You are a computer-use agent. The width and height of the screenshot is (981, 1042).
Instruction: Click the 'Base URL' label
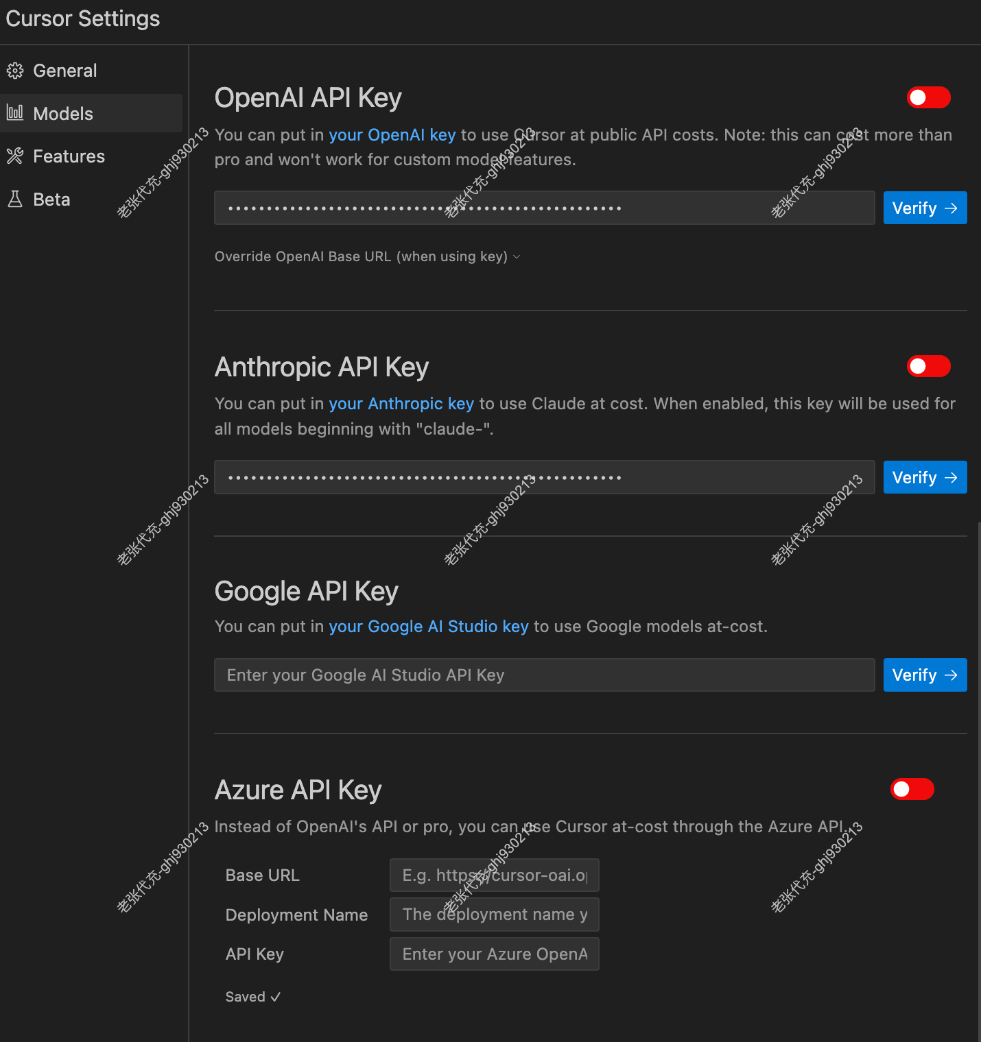263,875
